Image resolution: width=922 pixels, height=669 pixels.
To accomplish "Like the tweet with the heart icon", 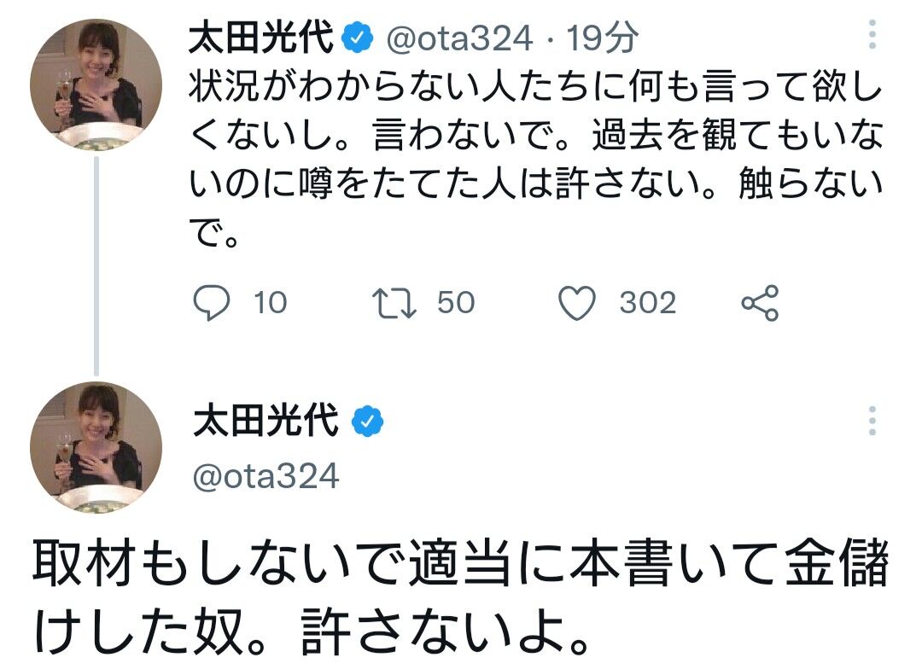I will pyautogui.click(x=577, y=304).
